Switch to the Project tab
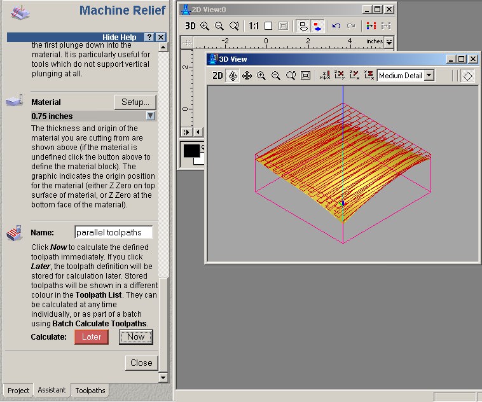Viewport: 482px width, 402px height. coord(18,391)
